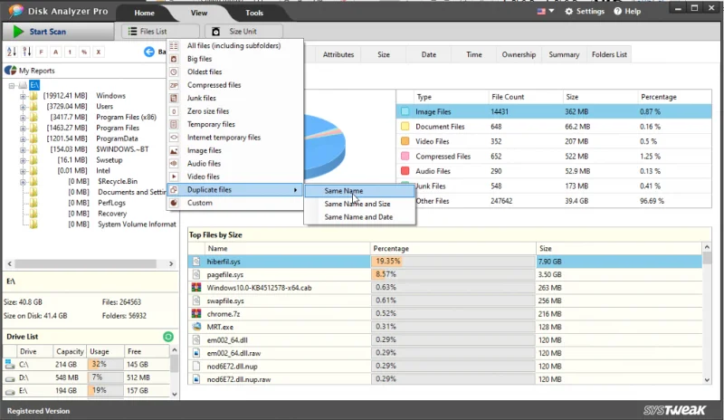Expand the Users folder node
724x420 pixels.
click(x=22, y=107)
